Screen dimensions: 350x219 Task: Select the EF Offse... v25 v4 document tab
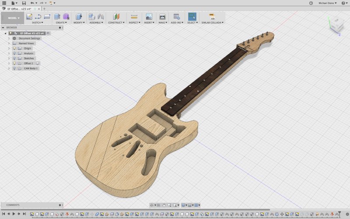point(19,9)
